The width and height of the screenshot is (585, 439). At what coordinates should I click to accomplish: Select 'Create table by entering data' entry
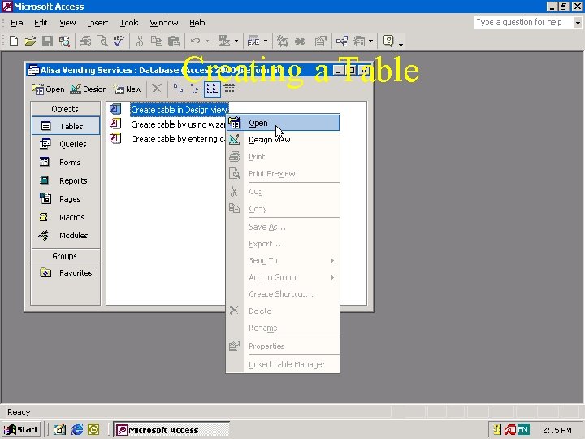pos(178,139)
